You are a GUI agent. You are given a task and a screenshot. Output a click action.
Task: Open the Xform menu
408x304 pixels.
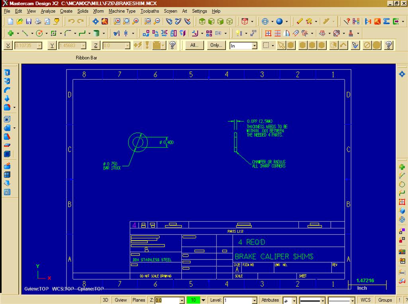tap(98, 11)
